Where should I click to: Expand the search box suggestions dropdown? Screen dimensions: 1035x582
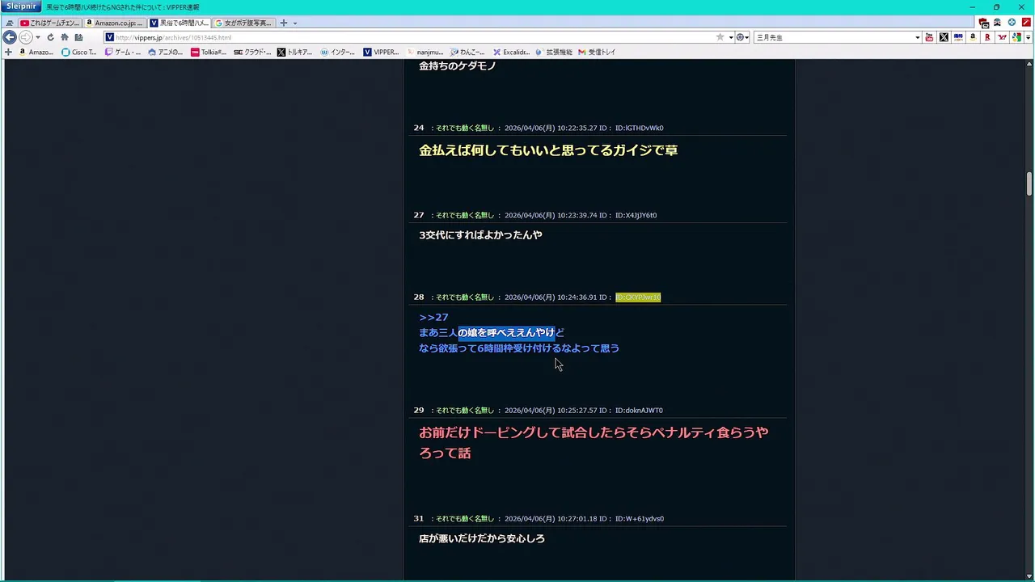click(x=918, y=37)
